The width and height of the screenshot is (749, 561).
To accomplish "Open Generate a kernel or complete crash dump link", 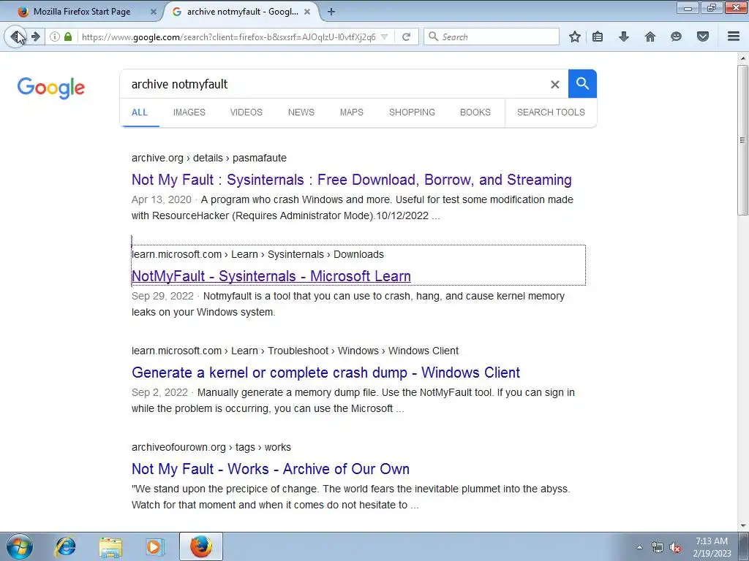I will click(x=325, y=373).
